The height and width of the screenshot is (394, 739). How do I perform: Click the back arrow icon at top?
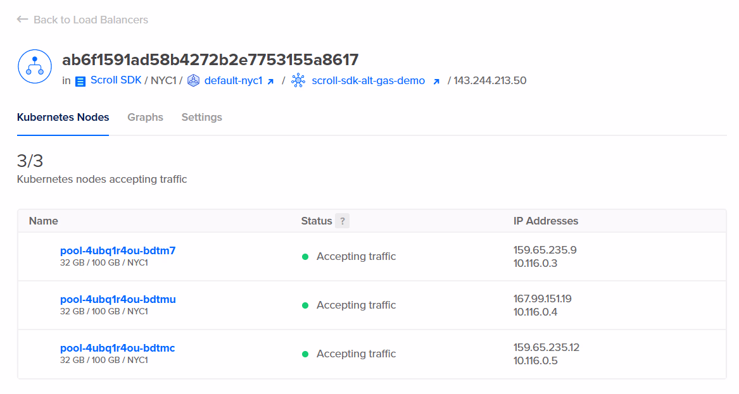22,20
